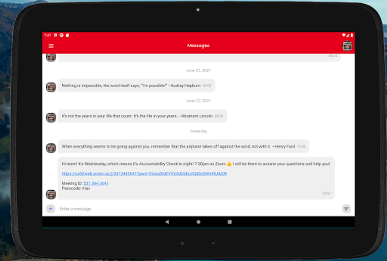The width and height of the screenshot is (387, 261).
Task: Tap avatar beside Audrey Hepburn quote
Action: pos(51,87)
